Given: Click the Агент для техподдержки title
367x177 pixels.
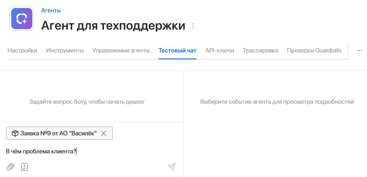Looking at the screenshot, I should pyautogui.click(x=113, y=26).
